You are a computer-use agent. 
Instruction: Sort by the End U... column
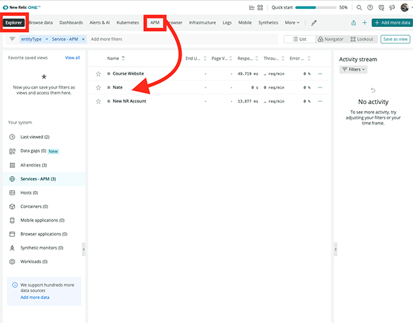(x=196, y=59)
